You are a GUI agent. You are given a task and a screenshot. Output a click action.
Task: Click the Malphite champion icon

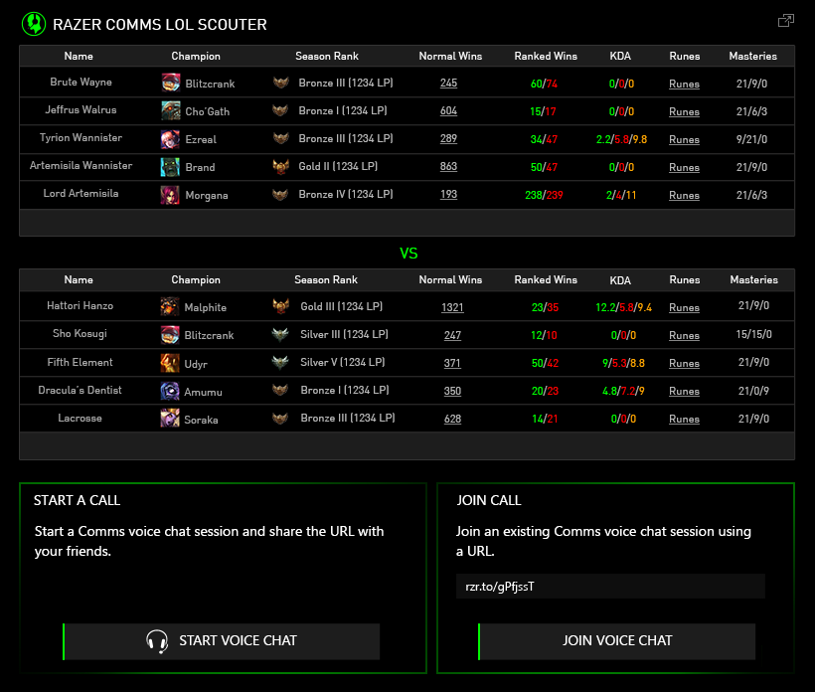(171, 307)
